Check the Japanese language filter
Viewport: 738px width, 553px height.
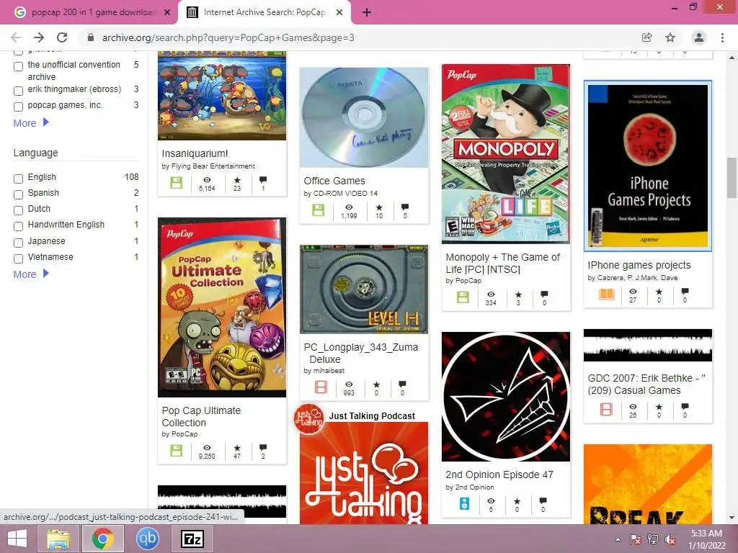[18, 243]
